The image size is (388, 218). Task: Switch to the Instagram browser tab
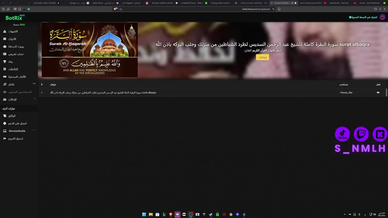point(135,3)
